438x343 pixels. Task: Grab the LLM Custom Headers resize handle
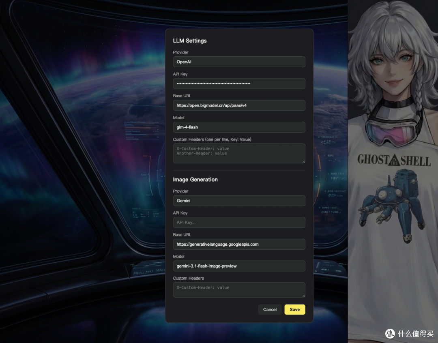(x=303, y=161)
